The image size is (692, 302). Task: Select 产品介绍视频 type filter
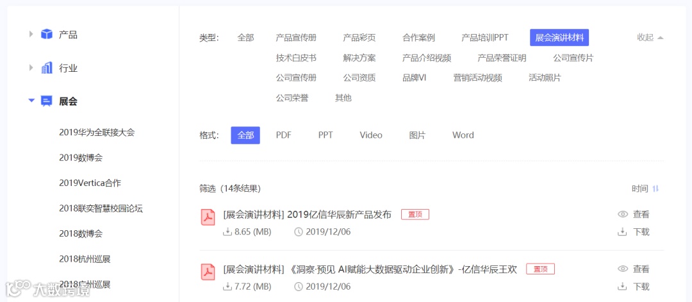pos(427,58)
